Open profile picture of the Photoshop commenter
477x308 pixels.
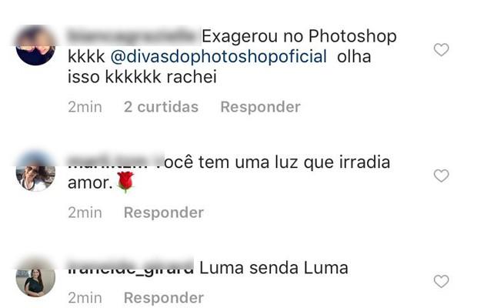(x=35, y=45)
